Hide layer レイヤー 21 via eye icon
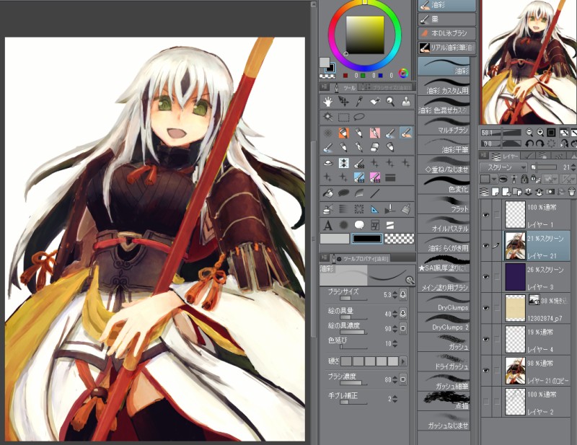The image size is (577, 445). click(485, 245)
